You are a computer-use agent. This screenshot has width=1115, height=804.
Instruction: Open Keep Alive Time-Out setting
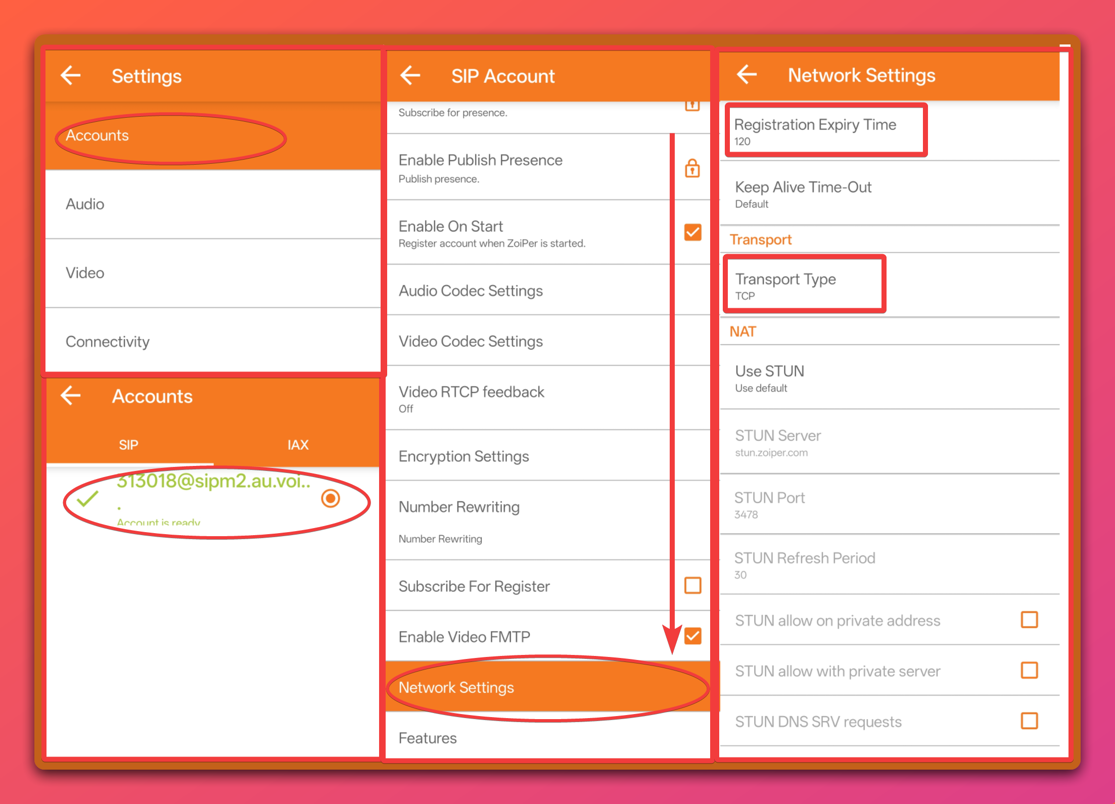coord(890,194)
